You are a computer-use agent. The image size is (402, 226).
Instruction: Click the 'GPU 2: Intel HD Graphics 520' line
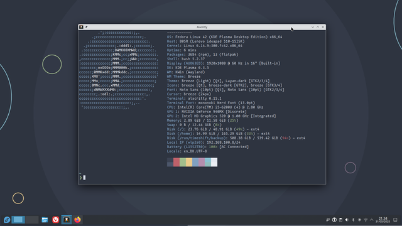click(222, 116)
